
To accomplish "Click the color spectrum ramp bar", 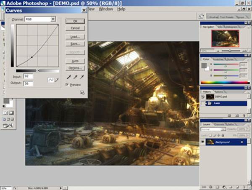I will [x=225, y=82].
